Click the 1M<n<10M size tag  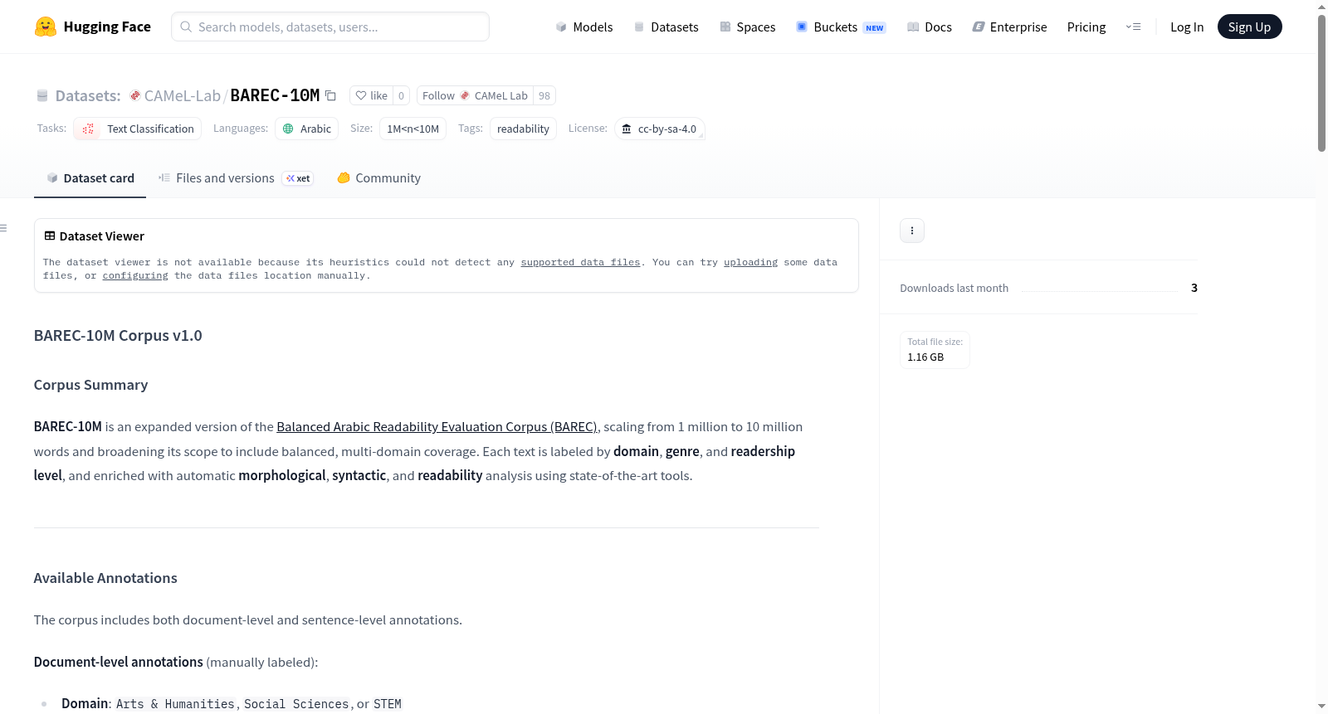click(413, 129)
